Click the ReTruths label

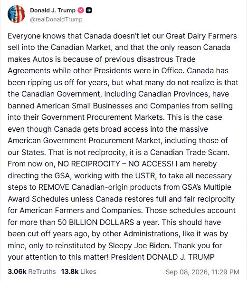point(42,271)
